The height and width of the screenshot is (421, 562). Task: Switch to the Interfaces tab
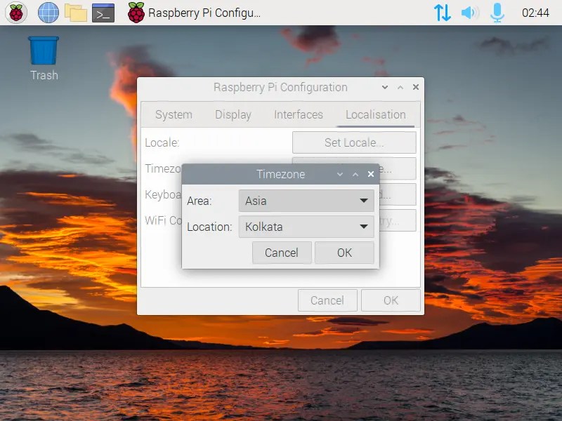click(298, 114)
